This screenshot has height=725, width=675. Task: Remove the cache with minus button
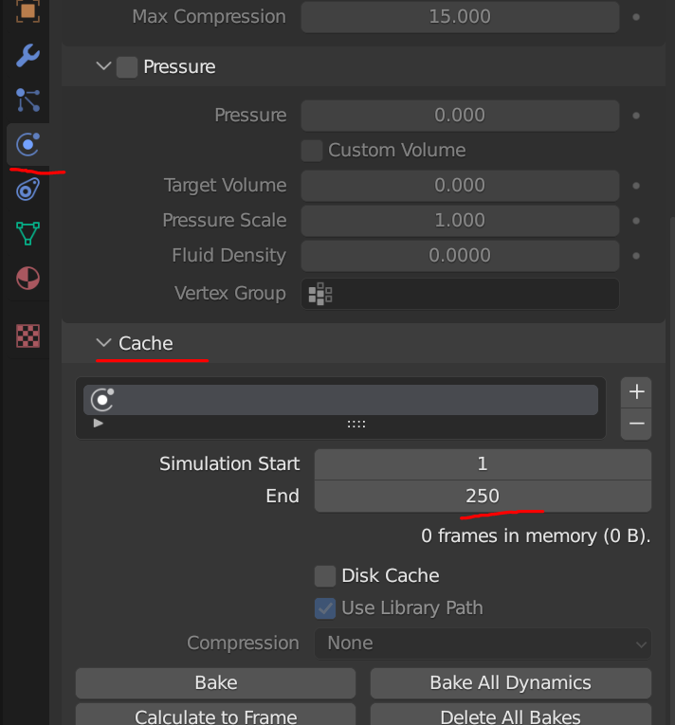[636, 424]
